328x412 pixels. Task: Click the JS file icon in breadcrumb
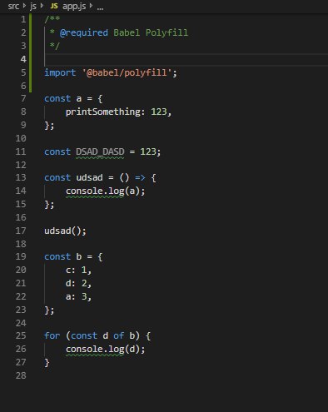(54, 6)
